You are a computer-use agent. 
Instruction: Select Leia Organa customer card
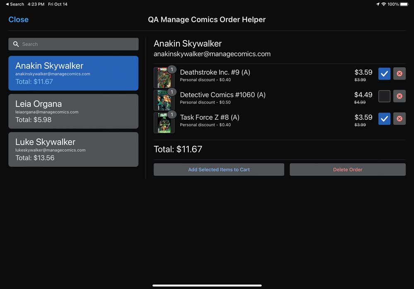pos(73,111)
